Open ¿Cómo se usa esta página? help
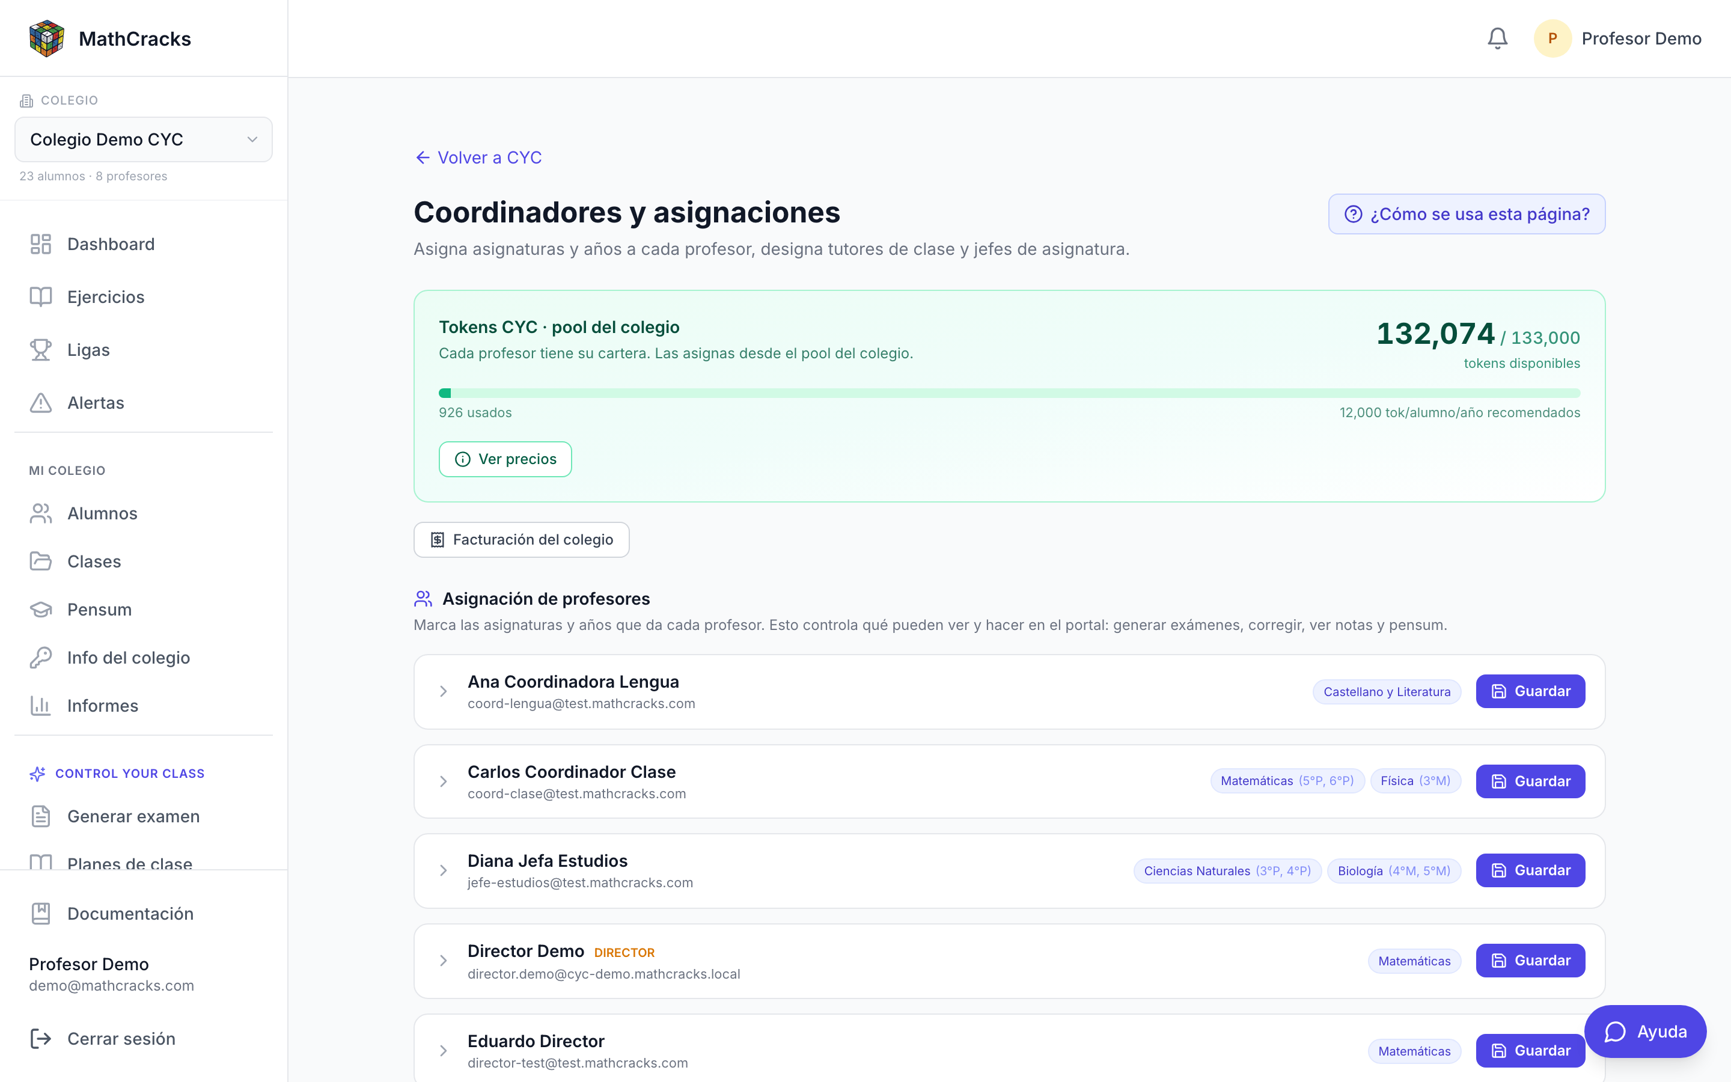This screenshot has width=1731, height=1082. (x=1467, y=214)
